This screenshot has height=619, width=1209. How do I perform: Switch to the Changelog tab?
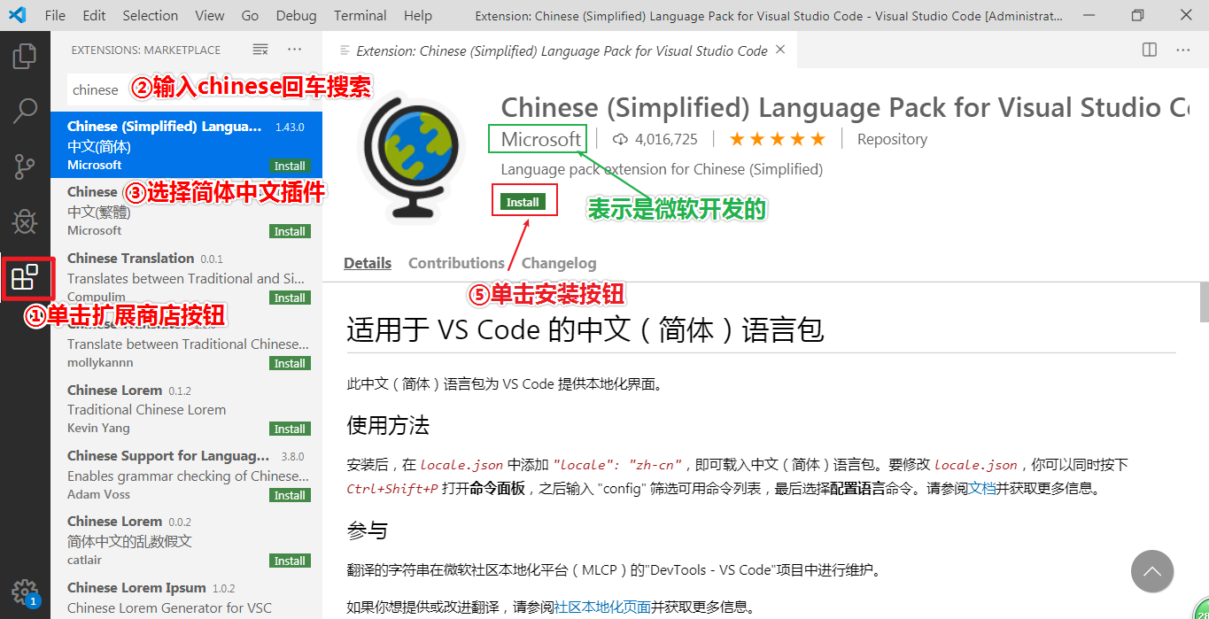point(559,263)
